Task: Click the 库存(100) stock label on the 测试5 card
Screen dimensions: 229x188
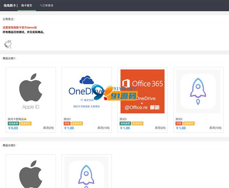Action: [x=215, y=128]
